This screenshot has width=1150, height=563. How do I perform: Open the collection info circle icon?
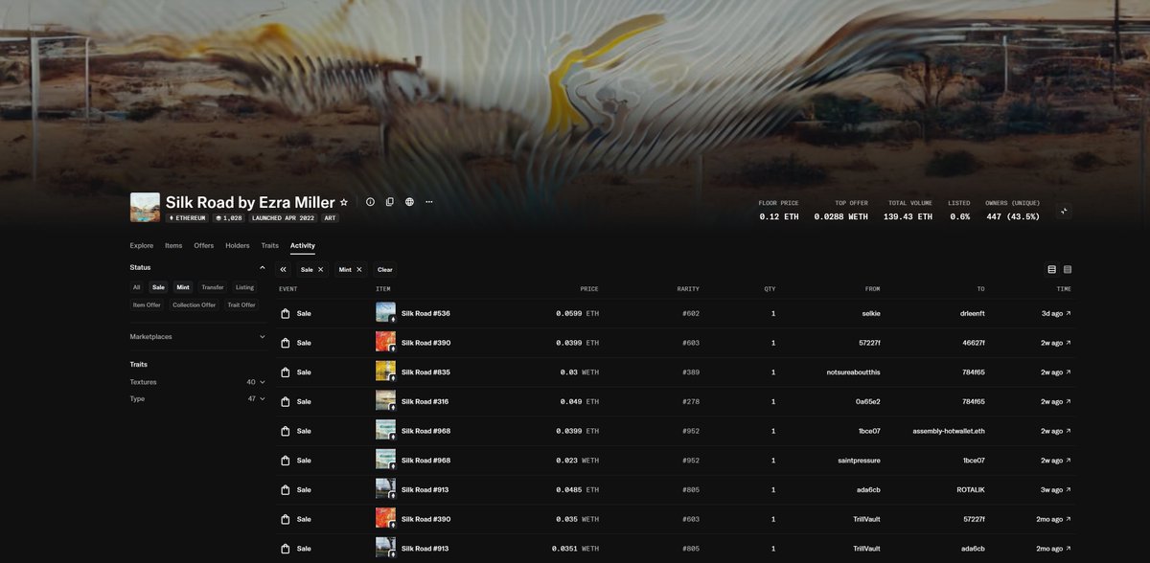[370, 202]
